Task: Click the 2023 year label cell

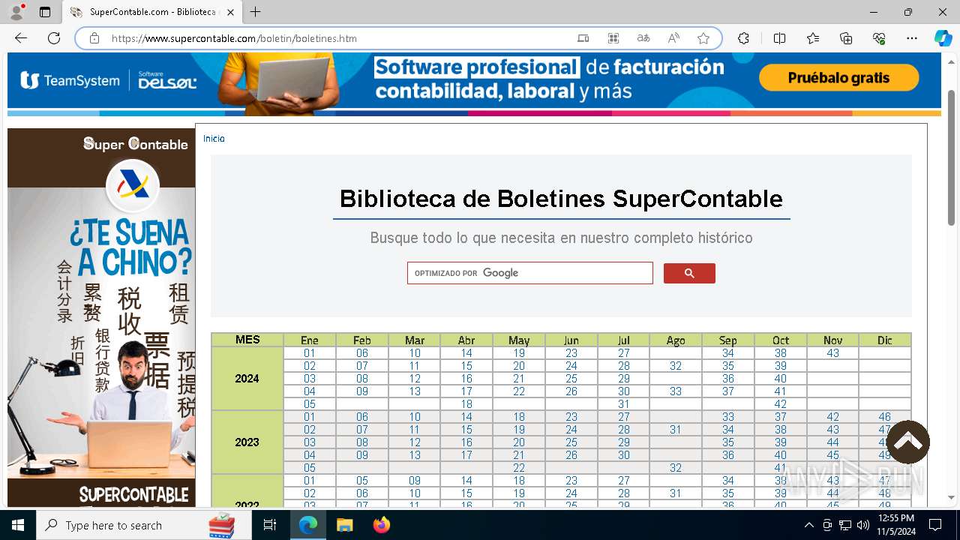Action: coord(247,442)
